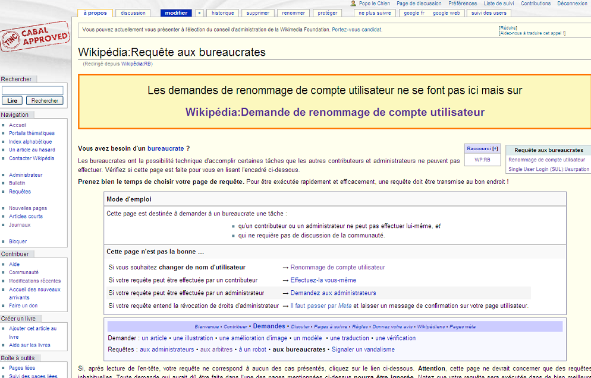Expand the Raccourci [+] link
Image resolution: width=591 pixels, height=378 pixels.
495,148
